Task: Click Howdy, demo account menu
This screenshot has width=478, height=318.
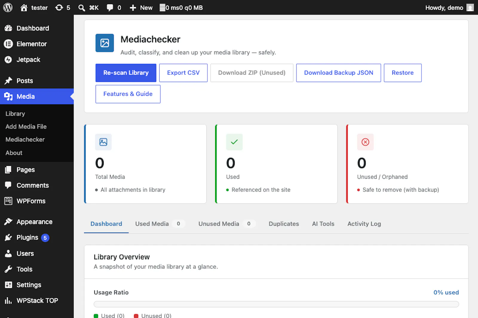Action: [x=449, y=7]
